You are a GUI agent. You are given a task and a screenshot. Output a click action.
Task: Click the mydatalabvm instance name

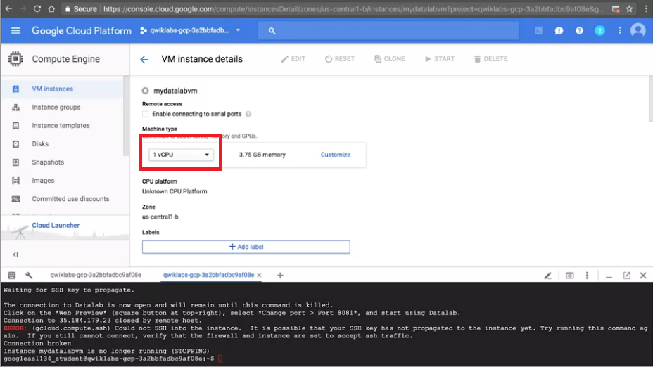(x=175, y=91)
